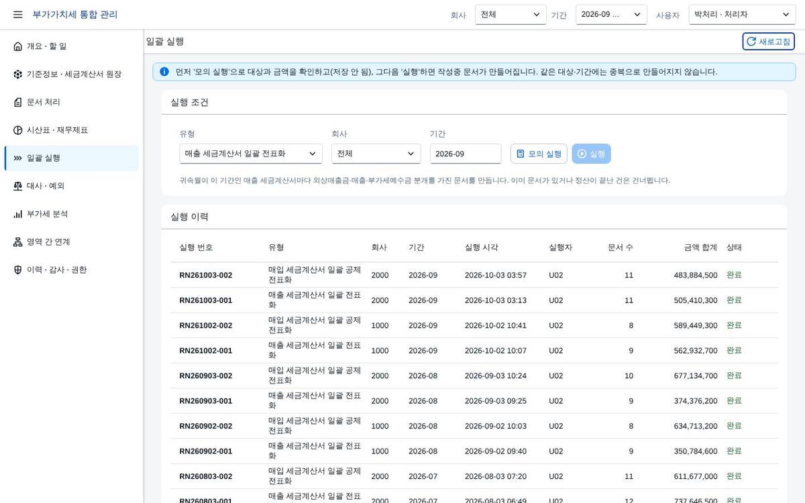
Task: Click the amount 350,784,600
Action: 696,451
